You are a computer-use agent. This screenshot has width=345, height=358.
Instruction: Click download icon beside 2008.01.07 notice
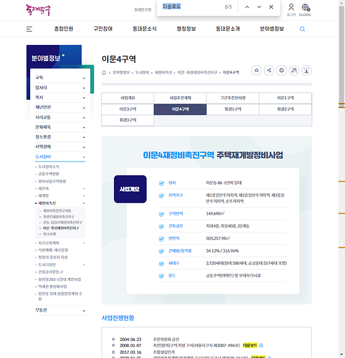coord(261,346)
